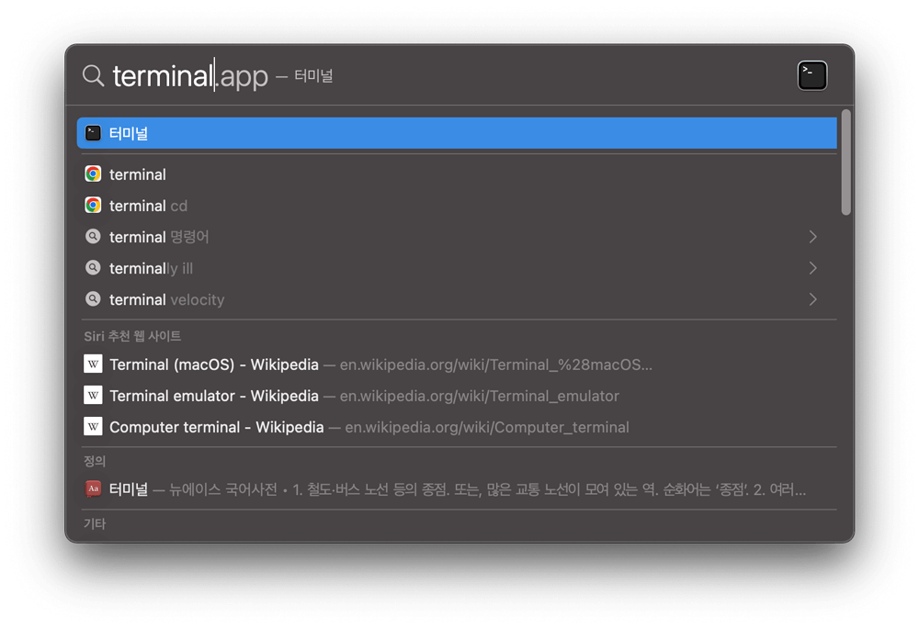This screenshot has height=628, width=919.
Task: Select the 'terminal cd' search suggestion
Action: click(x=147, y=205)
